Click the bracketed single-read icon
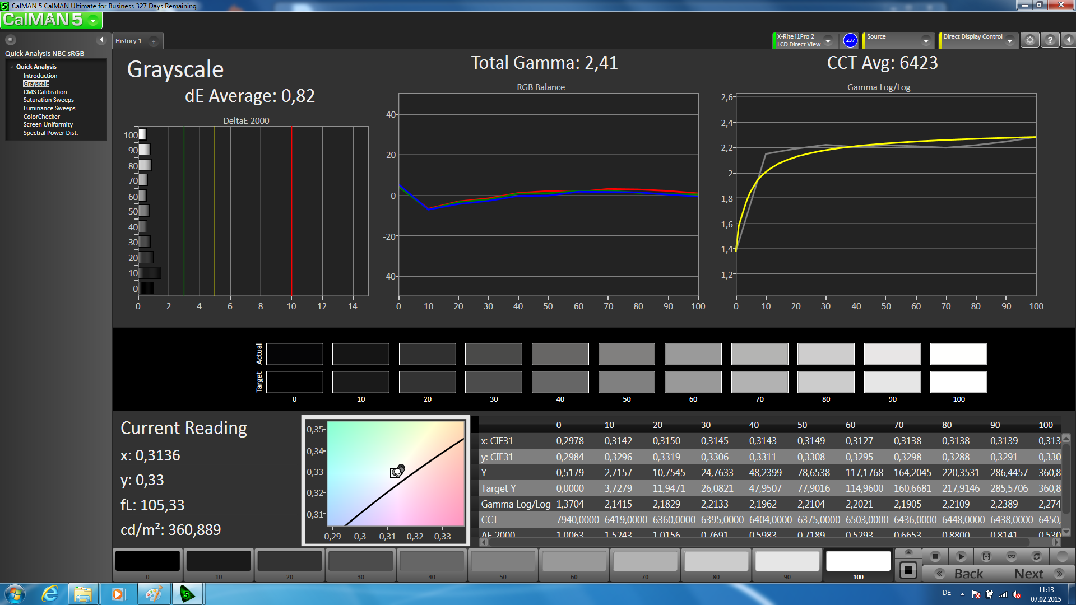This screenshot has height=605, width=1076. [986, 556]
